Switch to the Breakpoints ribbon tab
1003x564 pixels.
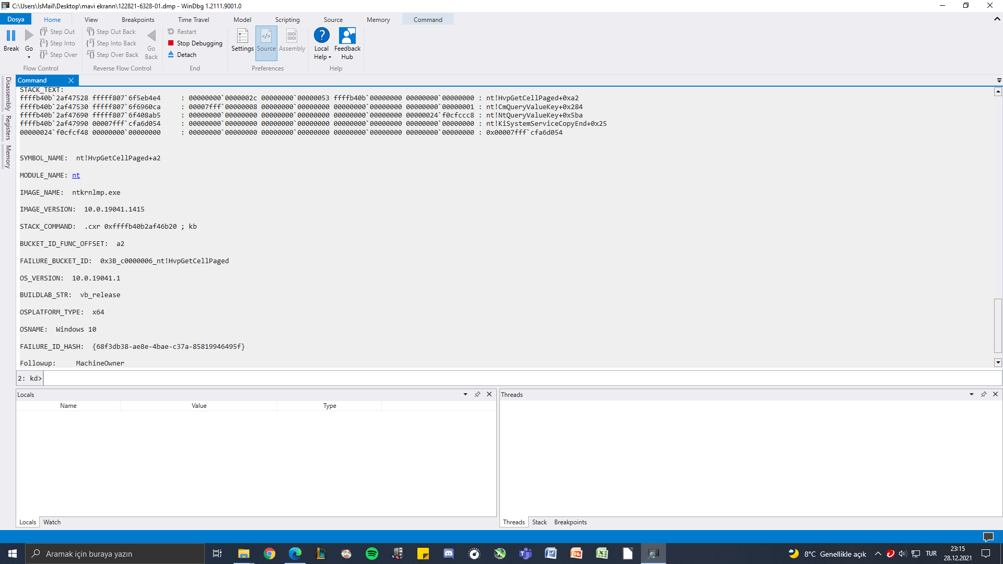(x=138, y=20)
